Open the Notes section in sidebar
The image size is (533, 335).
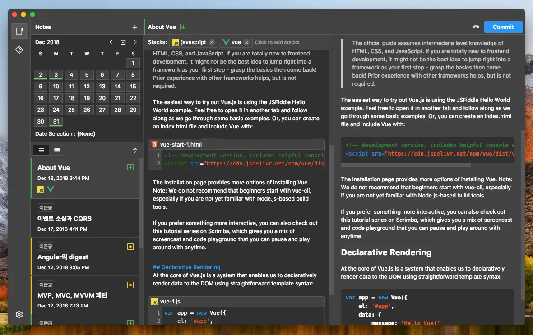tap(19, 31)
